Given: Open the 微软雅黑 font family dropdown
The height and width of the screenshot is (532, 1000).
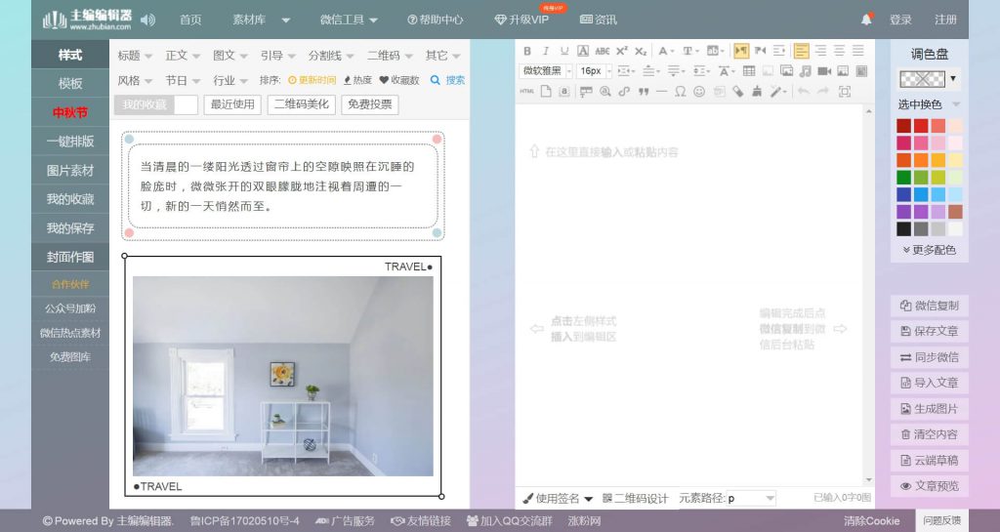Looking at the screenshot, I should coord(546,70).
